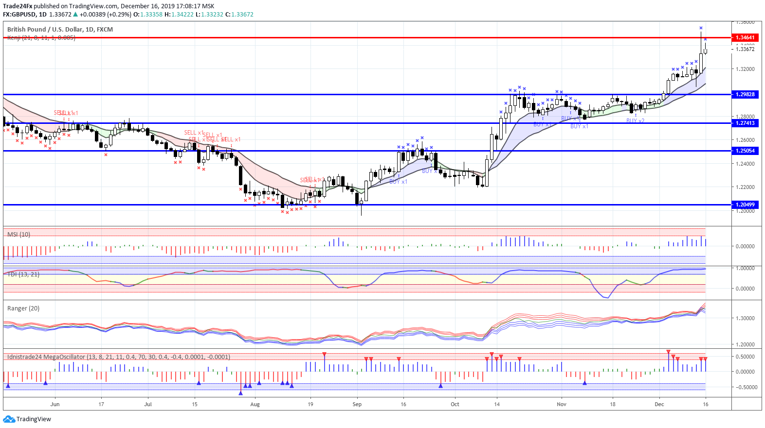Click the current price 1.33672 axis label
The width and height of the screenshot is (765, 428).
click(745, 49)
